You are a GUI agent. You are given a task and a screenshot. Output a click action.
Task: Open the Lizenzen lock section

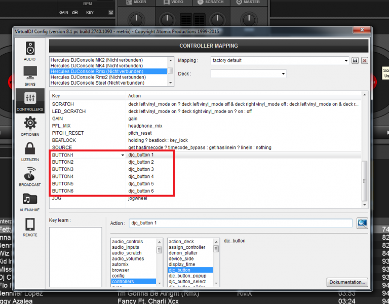[30, 150]
